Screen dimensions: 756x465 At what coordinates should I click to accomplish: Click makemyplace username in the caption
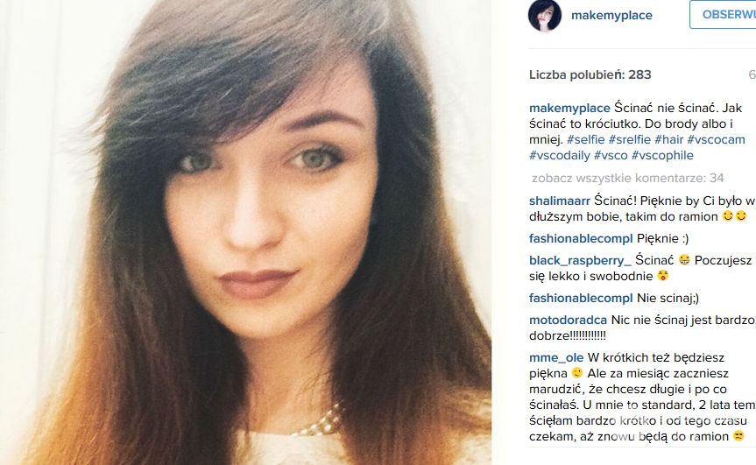pyautogui.click(x=569, y=108)
